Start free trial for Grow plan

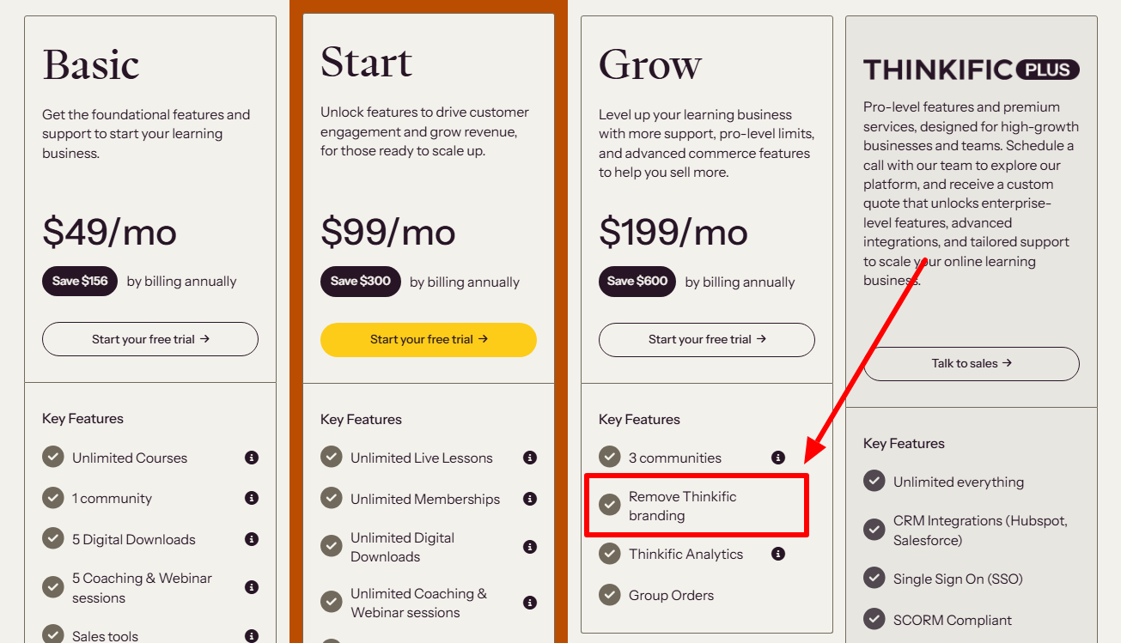[x=706, y=339]
